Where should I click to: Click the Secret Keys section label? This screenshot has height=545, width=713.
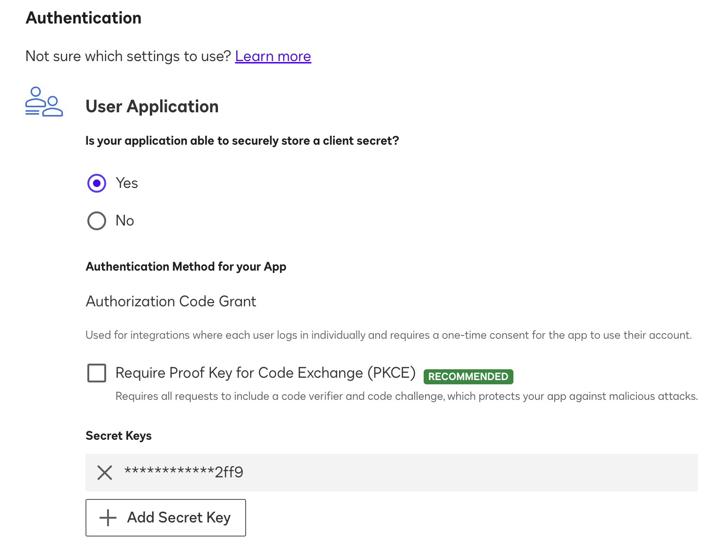click(118, 436)
